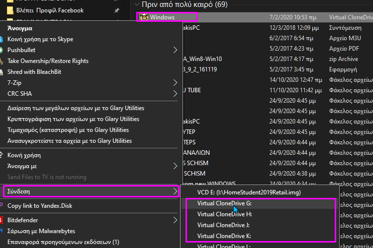Click the Windows disc image file icon

click(x=144, y=17)
